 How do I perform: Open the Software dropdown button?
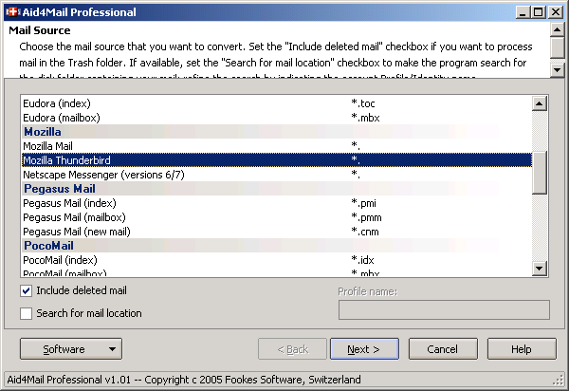[70, 349]
